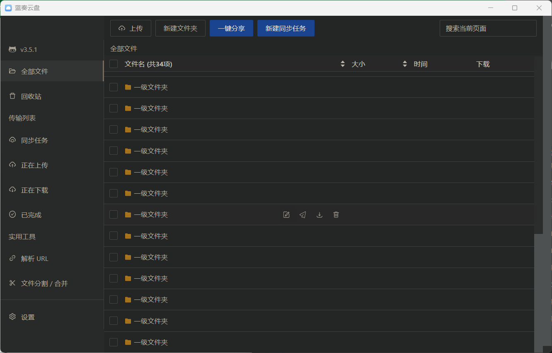
Task: Maximize the 蓝奏云盘 window
Action: (x=515, y=8)
